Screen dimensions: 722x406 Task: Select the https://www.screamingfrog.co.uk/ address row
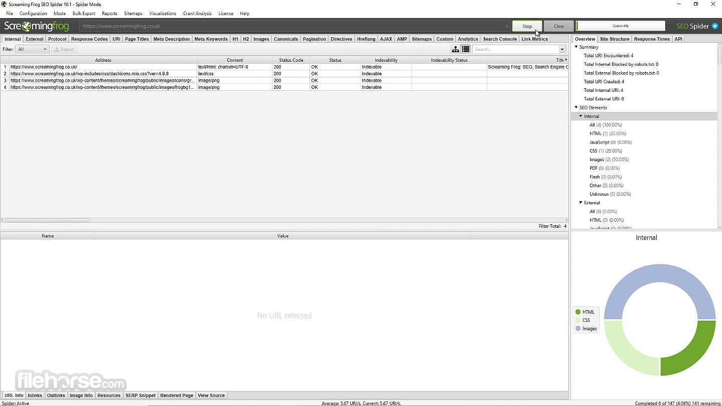click(x=284, y=67)
